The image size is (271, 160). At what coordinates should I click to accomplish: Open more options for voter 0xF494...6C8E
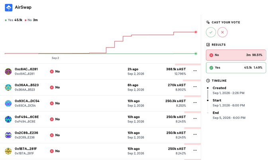tap(195, 119)
